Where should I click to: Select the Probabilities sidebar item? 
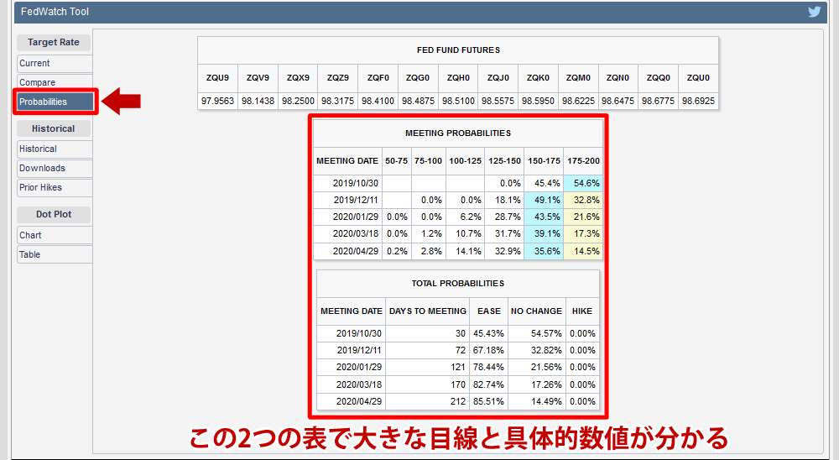pyautogui.click(x=55, y=102)
